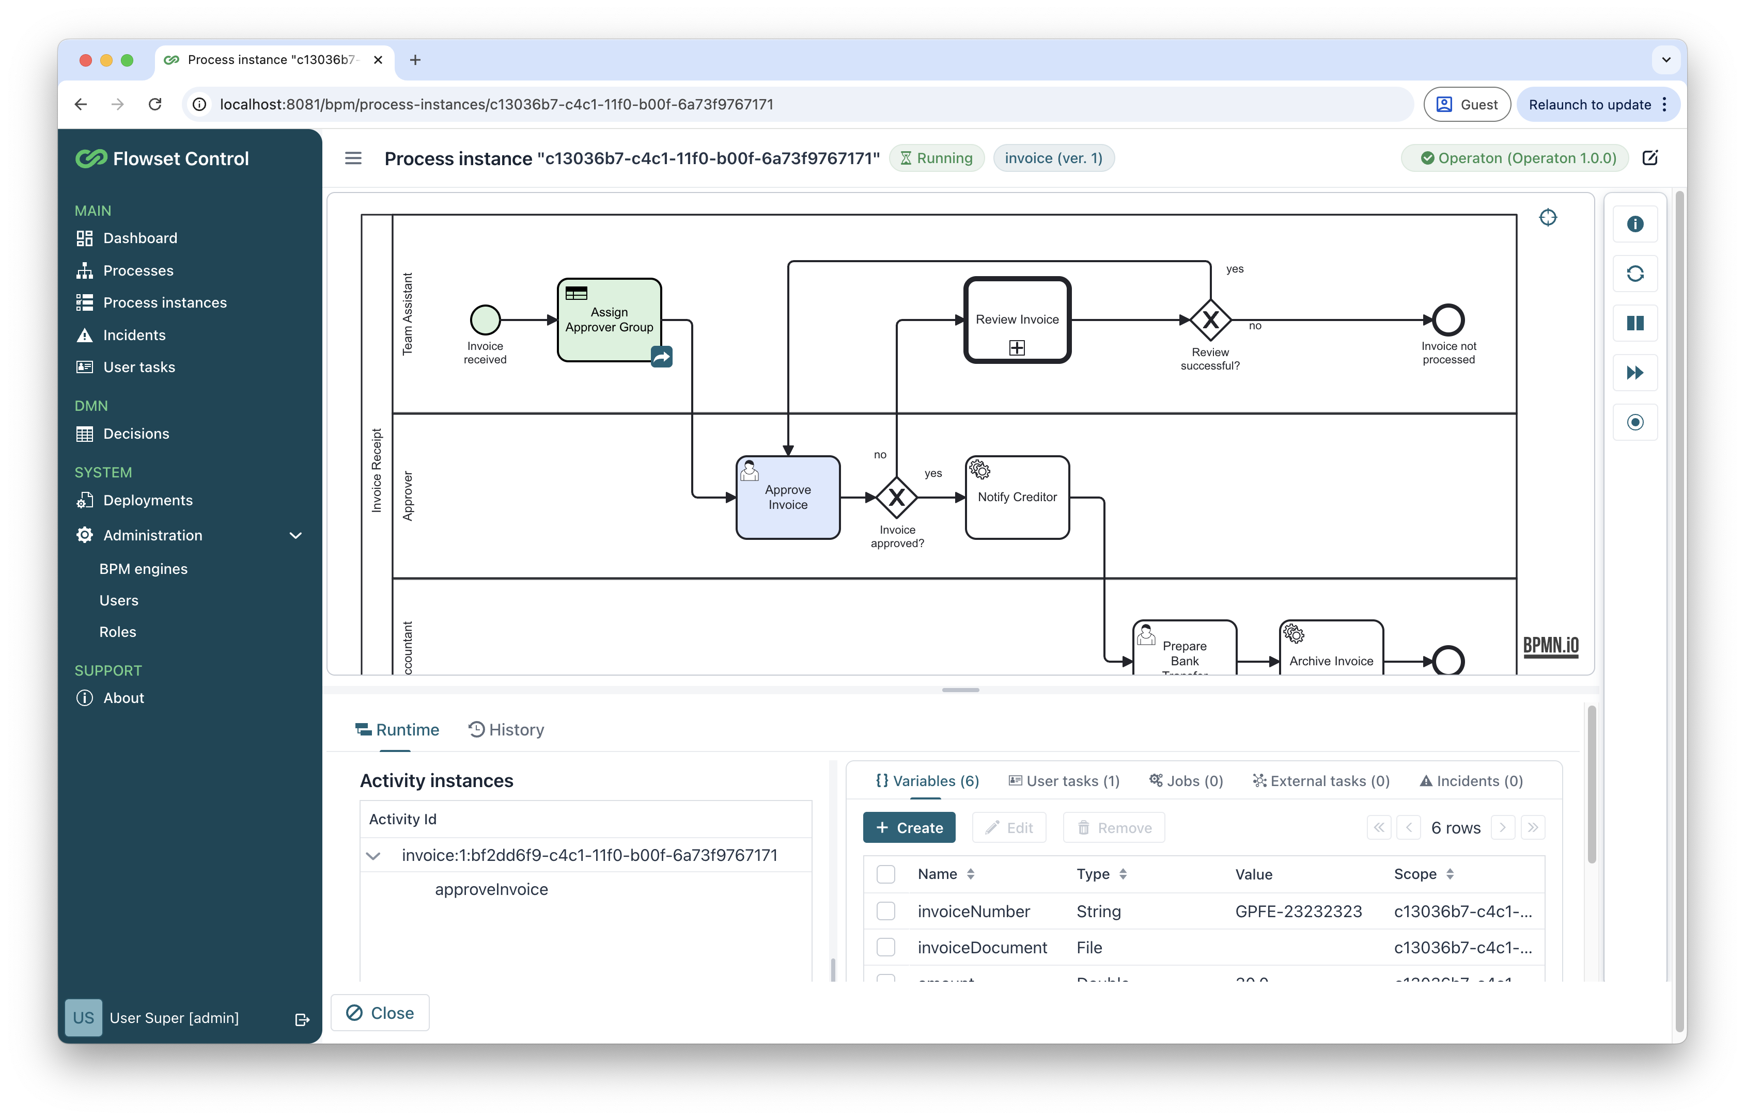Switch to the History tab

click(x=506, y=729)
